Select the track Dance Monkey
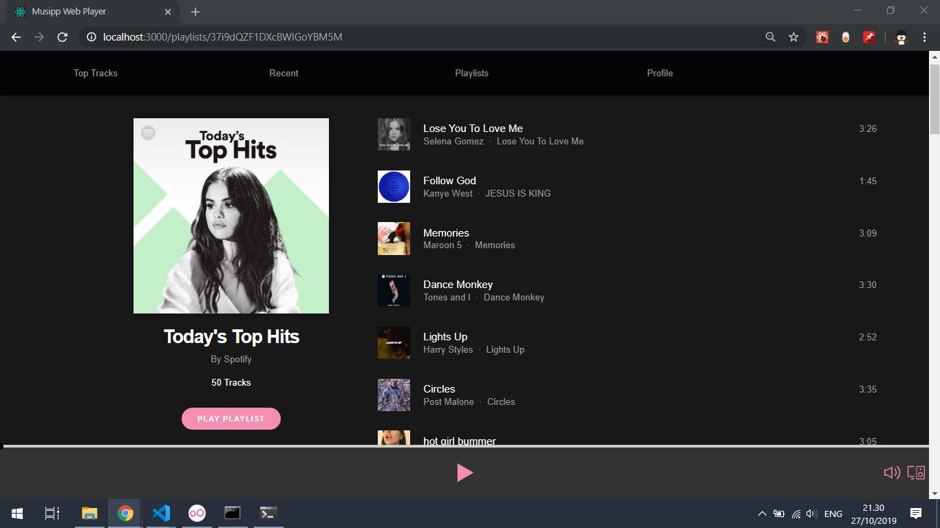Viewport: 940px width, 528px height. [x=458, y=285]
